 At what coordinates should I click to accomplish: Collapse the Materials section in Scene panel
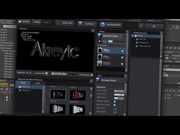[99, 45]
